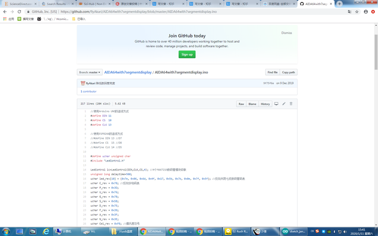Image resolution: width=378 pixels, height=236 pixels.
Task: Open the Chrome profile avatar icon
Action: point(366,12)
